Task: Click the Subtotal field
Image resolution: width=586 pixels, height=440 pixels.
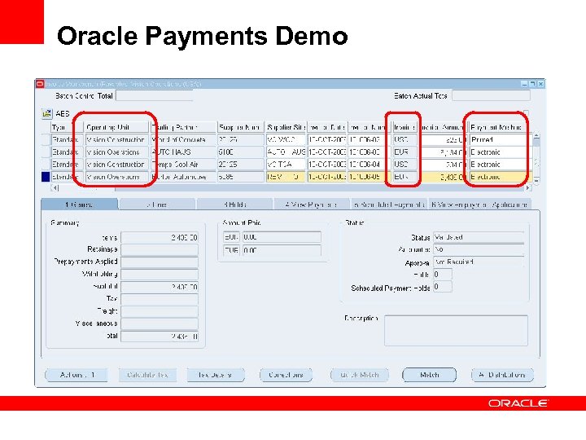Action: click(x=160, y=287)
